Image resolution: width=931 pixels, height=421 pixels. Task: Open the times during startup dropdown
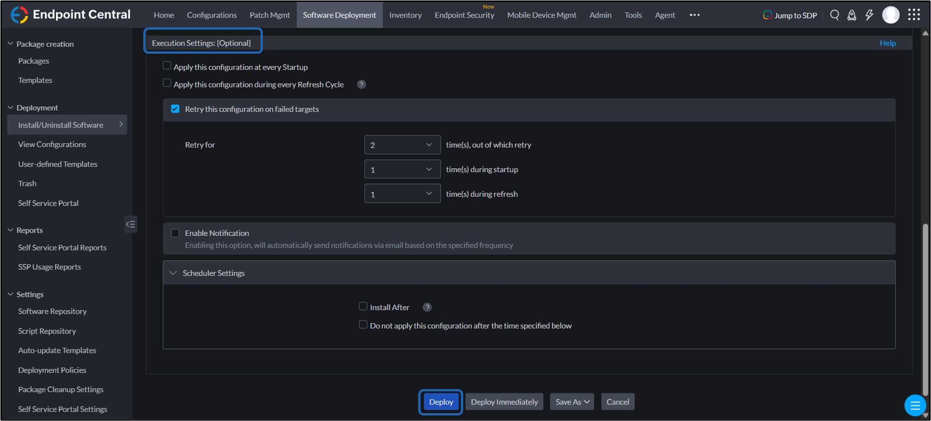(x=402, y=170)
